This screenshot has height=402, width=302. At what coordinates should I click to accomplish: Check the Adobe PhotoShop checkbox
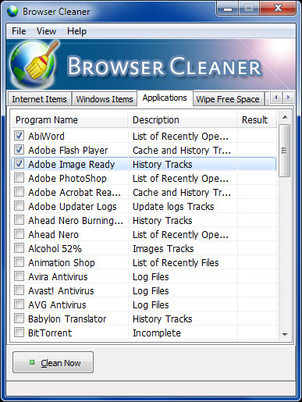(19, 178)
